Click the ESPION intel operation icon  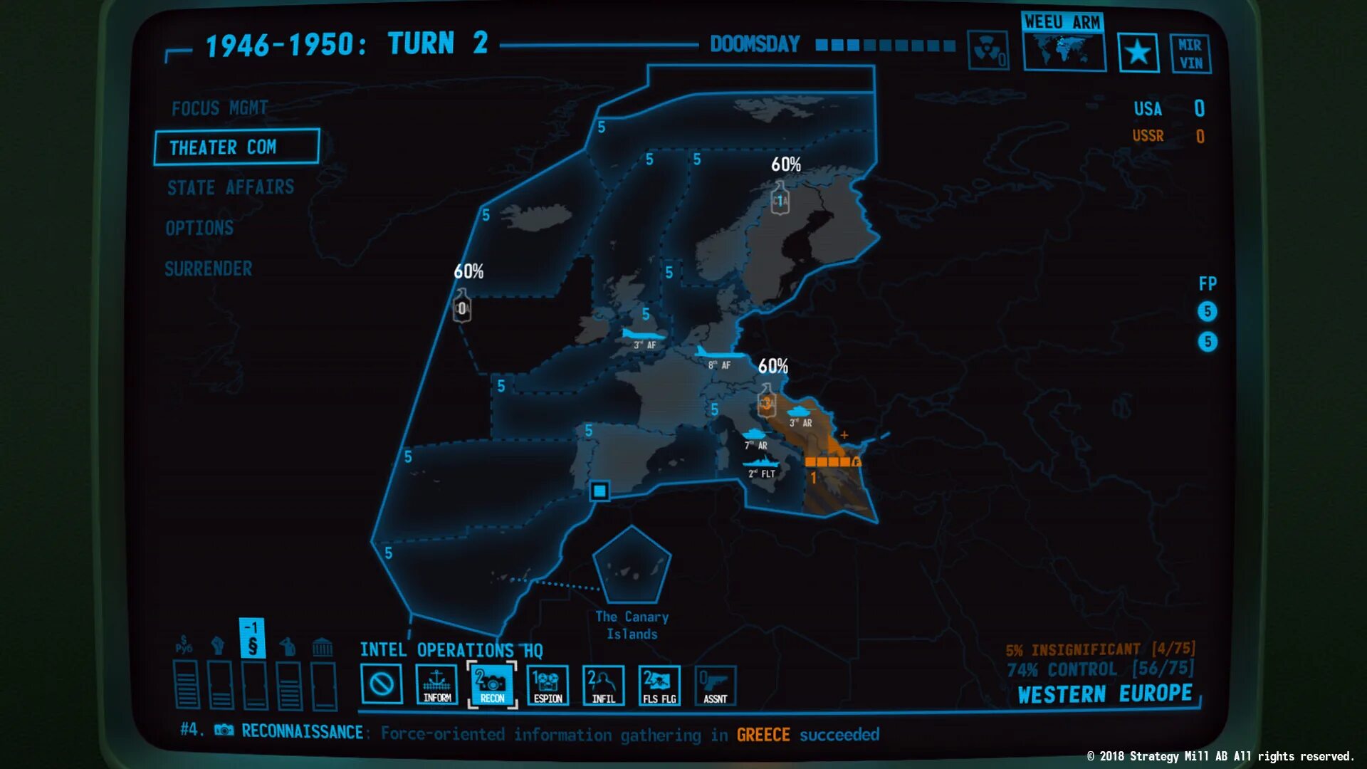(x=546, y=684)
